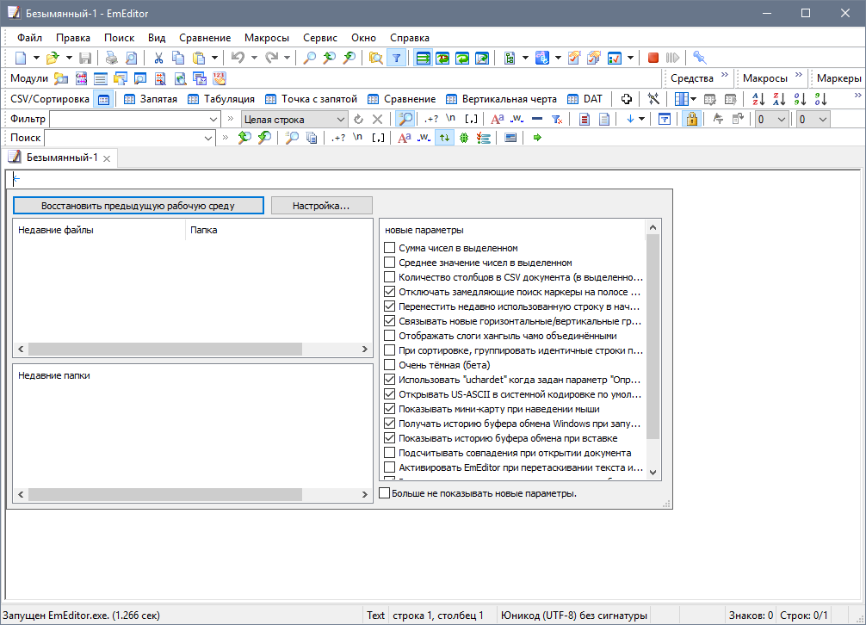Check 'Среднее значение чисел в выделенном'
Viewport: 866px width, 625px height.
(x=389, y=263)
